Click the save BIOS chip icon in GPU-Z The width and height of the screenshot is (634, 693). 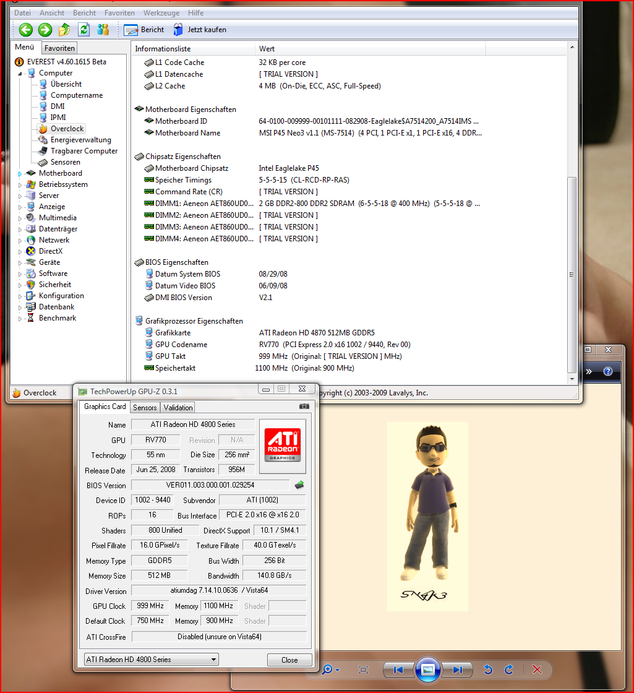[299, 485]
